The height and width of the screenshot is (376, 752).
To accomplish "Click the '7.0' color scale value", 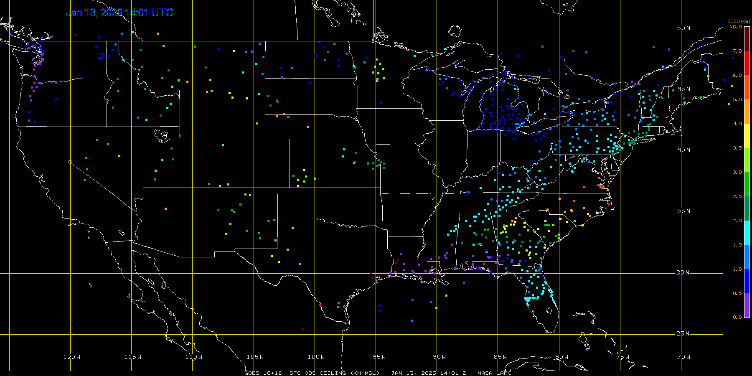I will (737, 51).
